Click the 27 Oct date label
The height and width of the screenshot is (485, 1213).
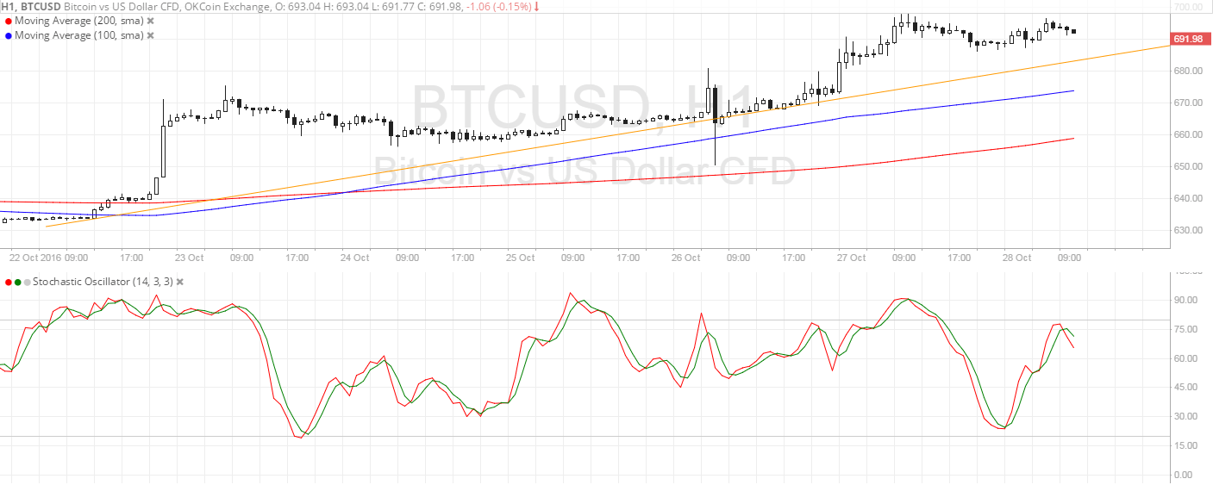point(851,258)
